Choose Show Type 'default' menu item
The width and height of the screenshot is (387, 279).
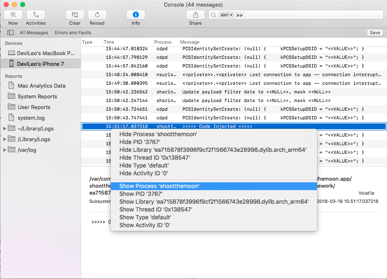point(214,217)
